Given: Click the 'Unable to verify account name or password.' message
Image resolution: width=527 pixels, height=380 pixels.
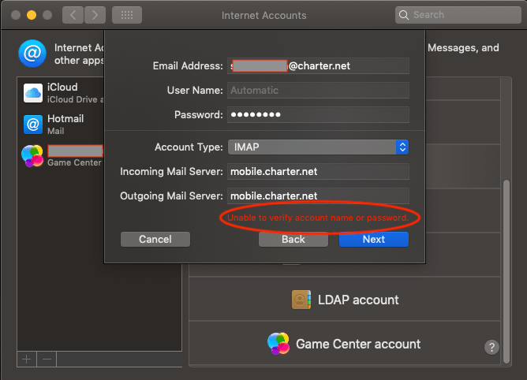Looking at the screenshot, I should tap(318, 218).
